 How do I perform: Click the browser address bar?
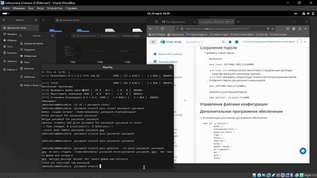(224, 29)
